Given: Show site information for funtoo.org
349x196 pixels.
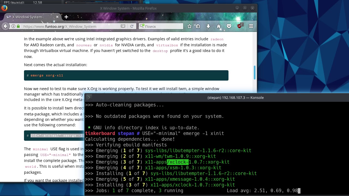Looking at the screenshot, I should [x=13, y=26].
